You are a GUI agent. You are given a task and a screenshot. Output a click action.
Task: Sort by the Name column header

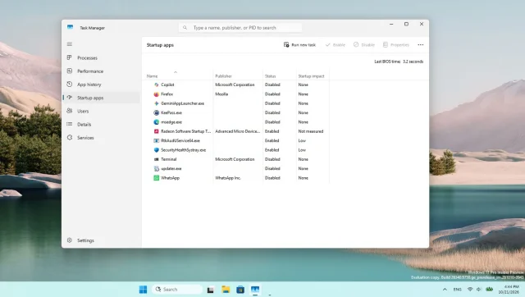click(x=152, y=76)
